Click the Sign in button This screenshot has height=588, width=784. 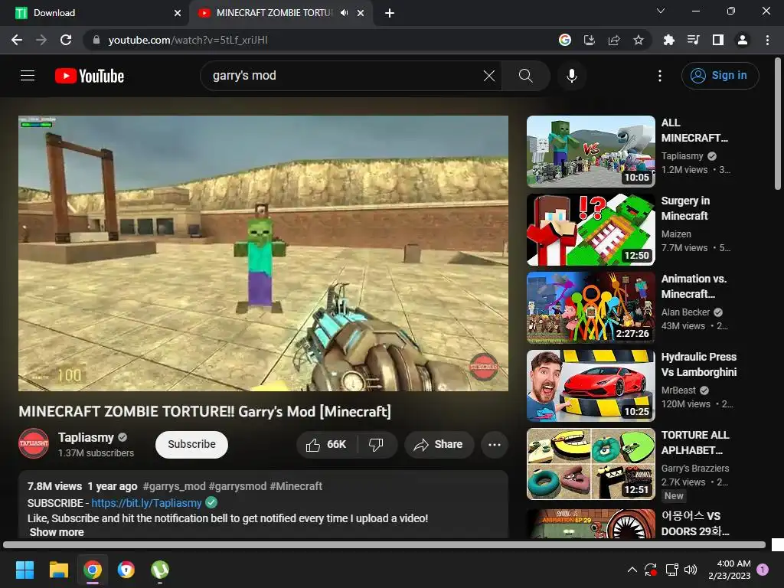[x=720, y=76]
